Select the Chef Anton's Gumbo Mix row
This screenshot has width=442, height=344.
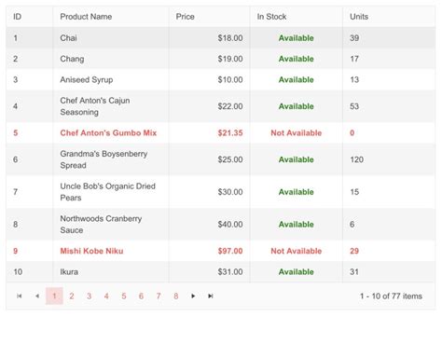tap(221, 132)
